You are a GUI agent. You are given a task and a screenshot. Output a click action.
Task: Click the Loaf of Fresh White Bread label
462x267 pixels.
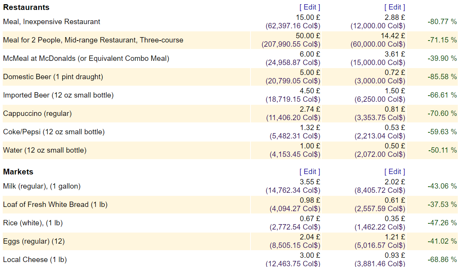(55, 205)
